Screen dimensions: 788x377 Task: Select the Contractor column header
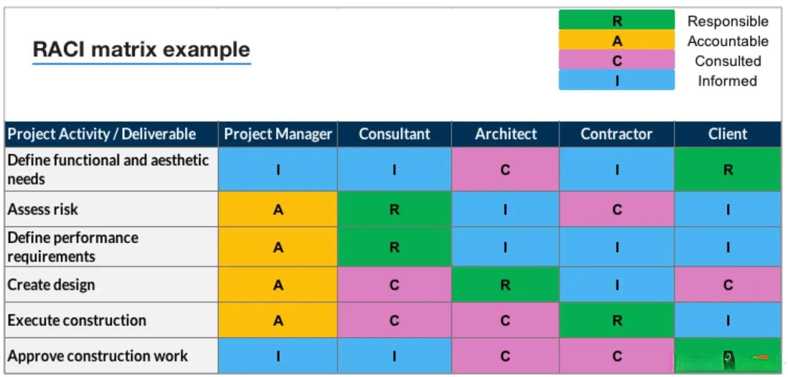tap(617, 134)
